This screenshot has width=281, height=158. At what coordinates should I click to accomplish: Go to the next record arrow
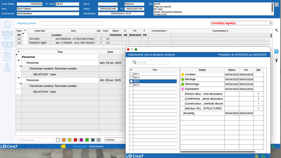(x=37, y=146)
